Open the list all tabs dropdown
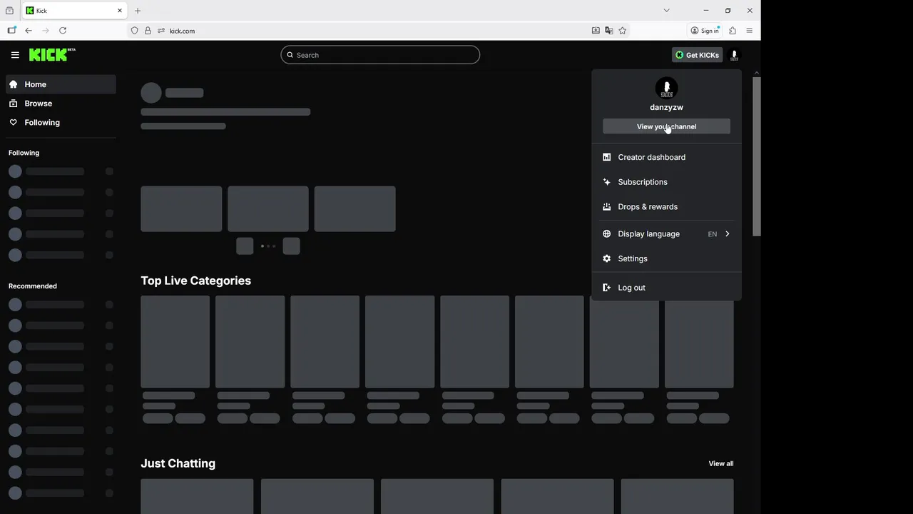This screenshot has width=913, height=514. pos(666,10)
